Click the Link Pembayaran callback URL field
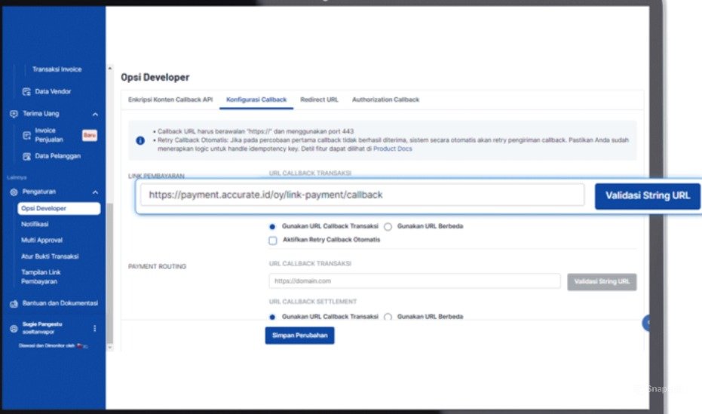 point(362,195)
